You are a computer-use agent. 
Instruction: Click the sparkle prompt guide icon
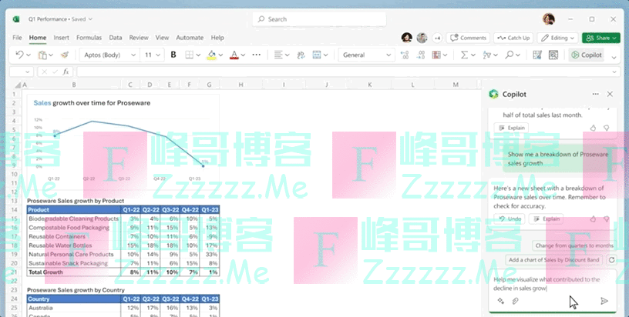pos(500,301)
